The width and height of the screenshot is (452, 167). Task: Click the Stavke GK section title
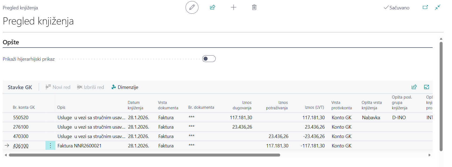[20, 87]
